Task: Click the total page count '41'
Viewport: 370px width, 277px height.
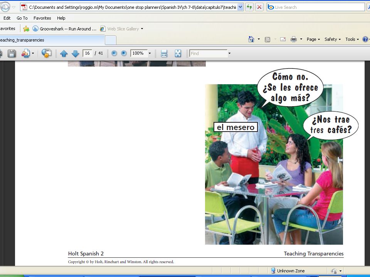Action: point(101,53)
